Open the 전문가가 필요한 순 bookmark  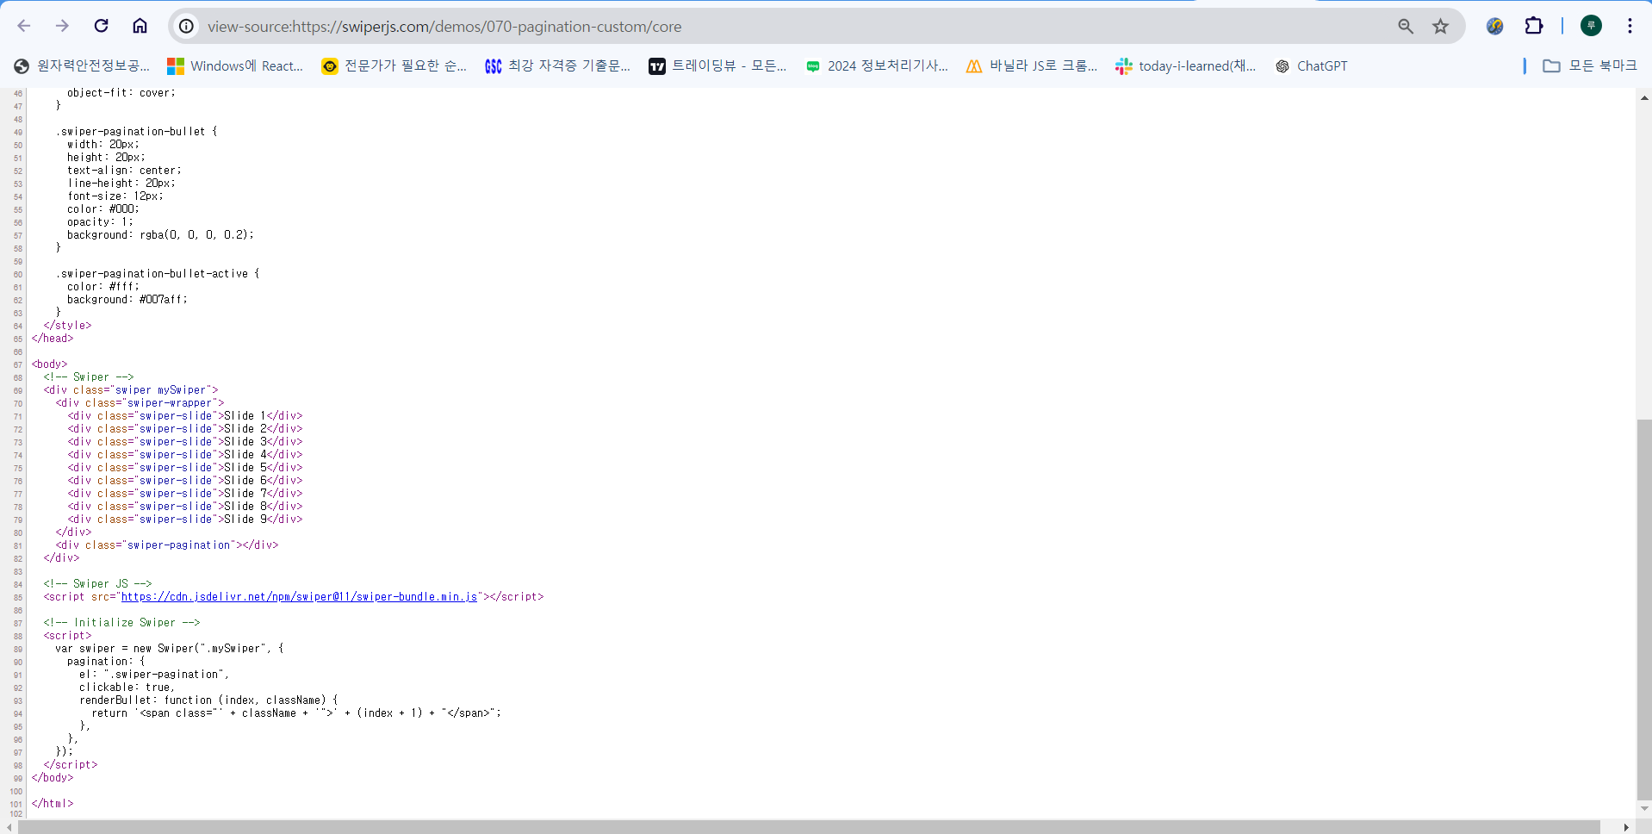coord(394,65)
